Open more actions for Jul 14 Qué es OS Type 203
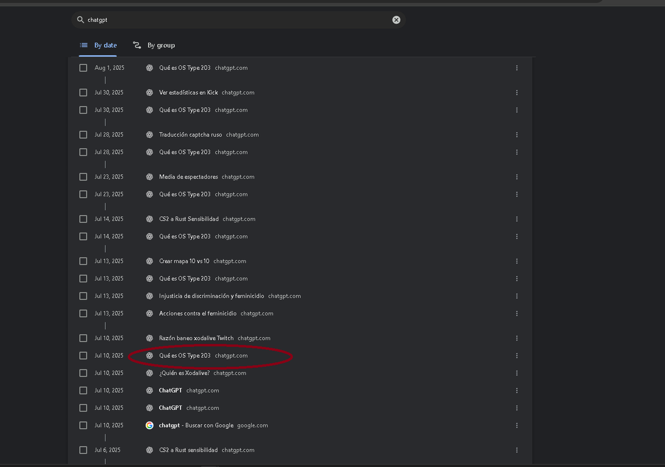The height and width of the screenshot is (467, 665). coord(517,236)
